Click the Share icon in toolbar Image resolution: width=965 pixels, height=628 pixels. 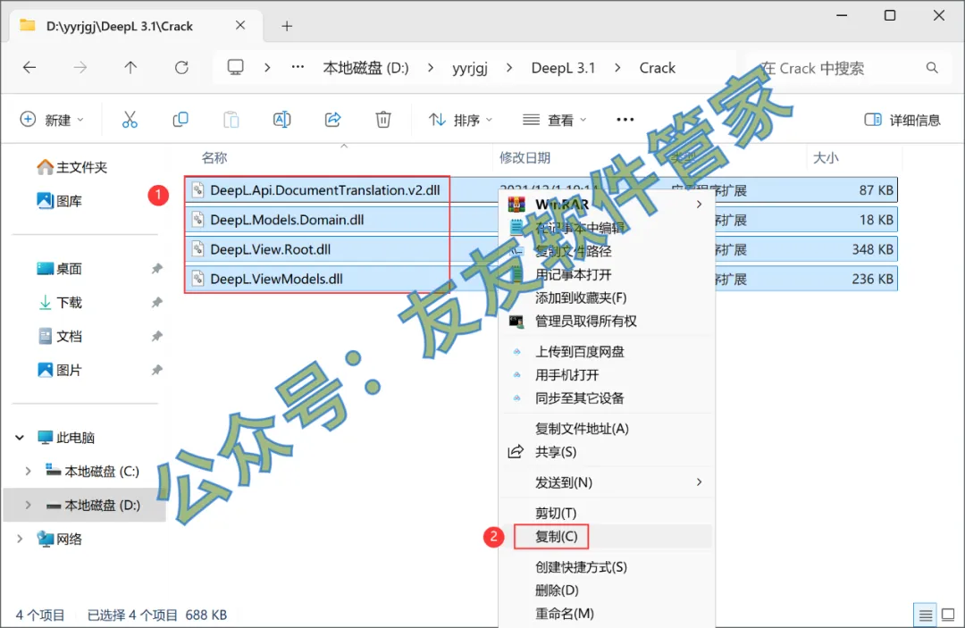click(332, 120)
